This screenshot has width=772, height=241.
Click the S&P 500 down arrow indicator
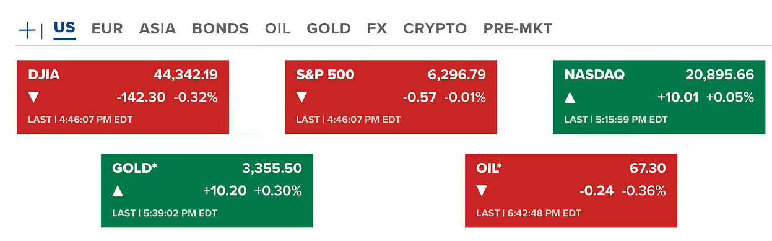click(301, 97)
